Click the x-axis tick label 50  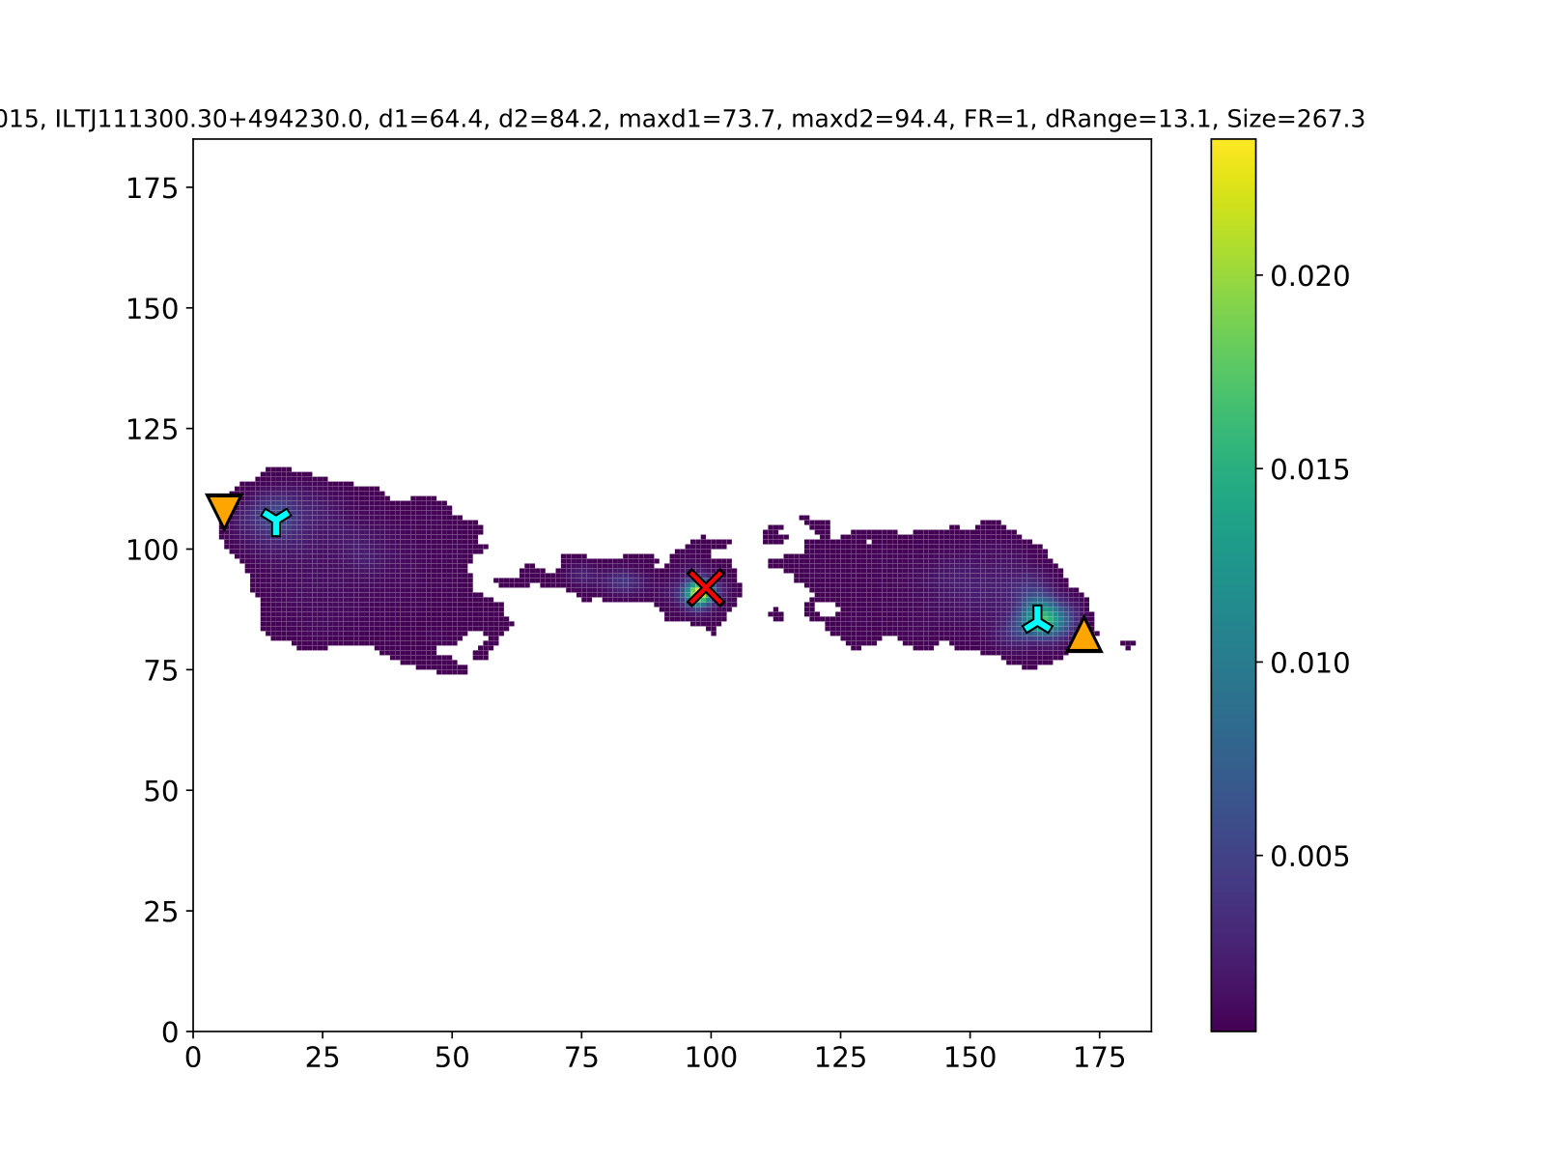point(452,1059)
